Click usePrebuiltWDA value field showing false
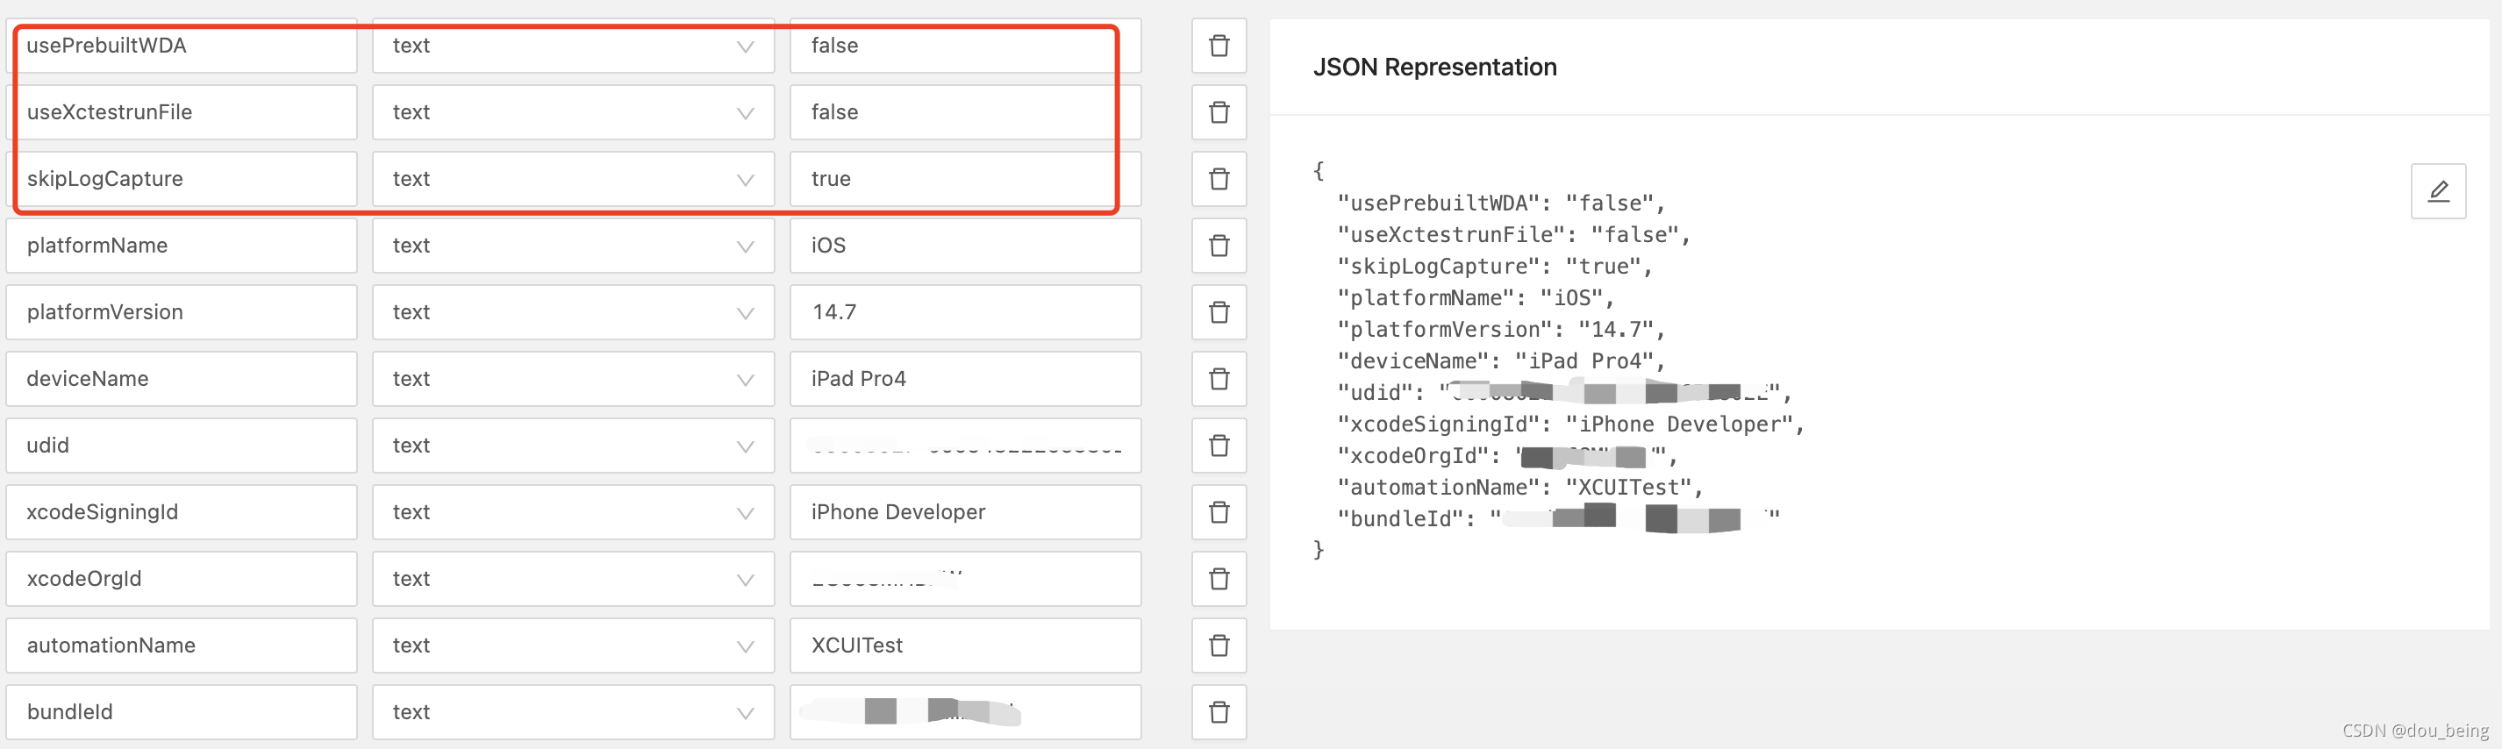The image size is (2502, 749). coord(965,46)
